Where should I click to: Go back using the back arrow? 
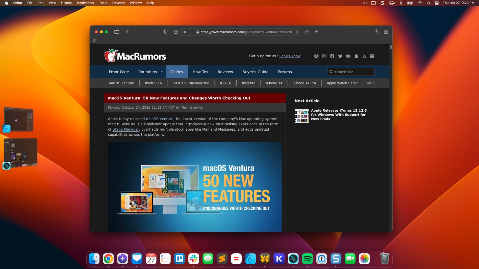[x=127, y=32]
